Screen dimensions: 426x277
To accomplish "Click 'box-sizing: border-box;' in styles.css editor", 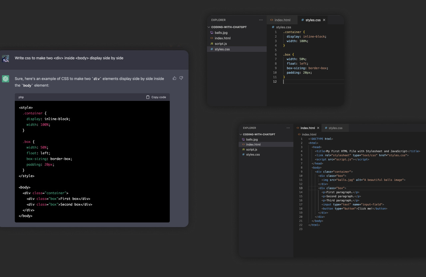I will pyautogui.click(x=308, y=68).
